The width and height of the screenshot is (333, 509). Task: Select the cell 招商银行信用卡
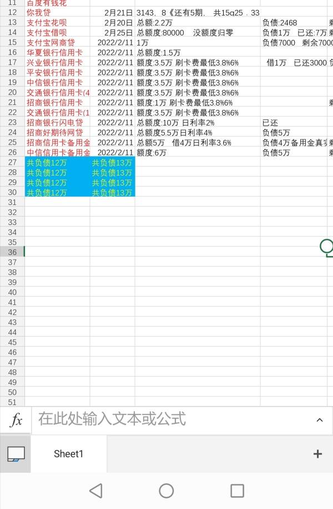57,103
